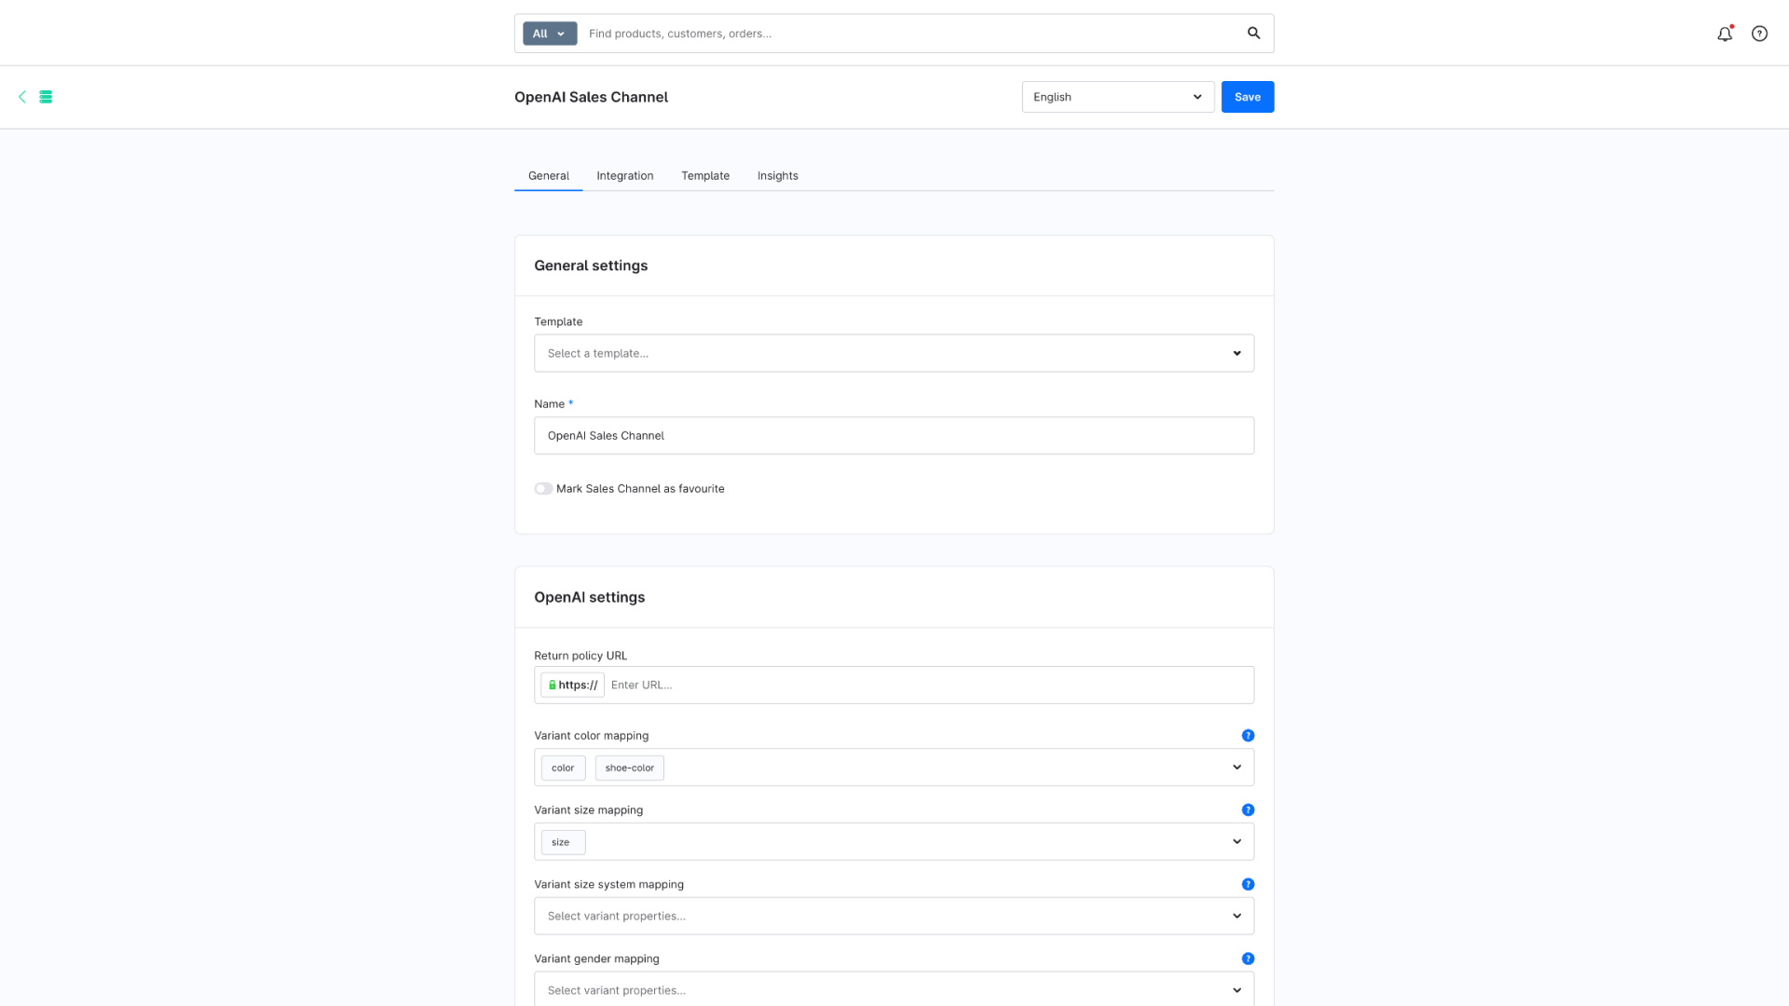Open the Variant gender mapping dropdown

click(894, 989)
